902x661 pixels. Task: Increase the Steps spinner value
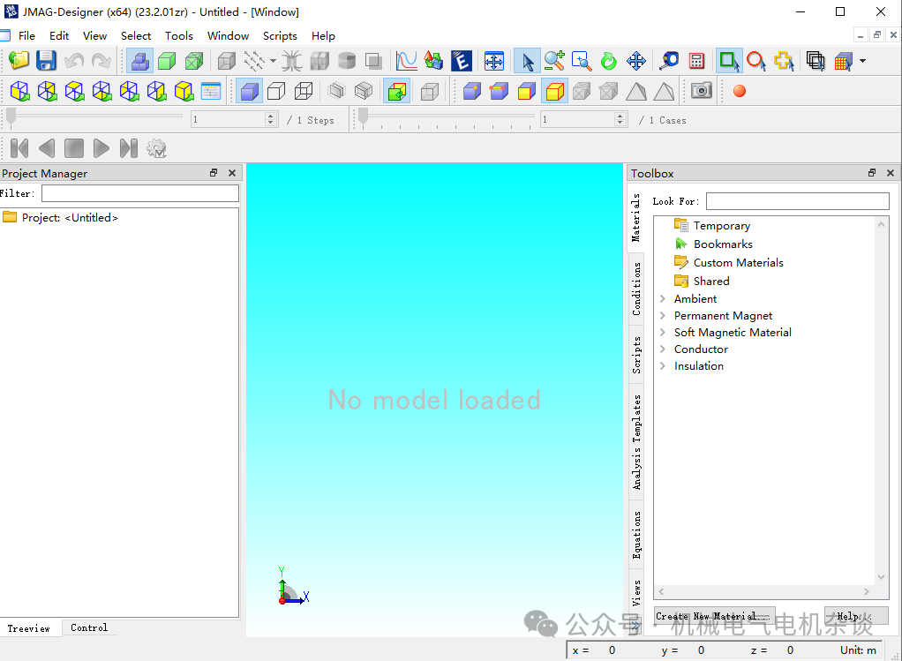click(x=271, y=116)
